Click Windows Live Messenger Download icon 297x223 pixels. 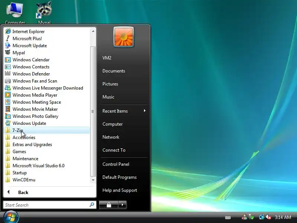8,88
